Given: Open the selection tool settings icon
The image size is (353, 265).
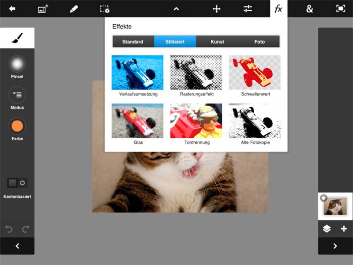Looking at the screenshot, I should [x=104, y=9].
